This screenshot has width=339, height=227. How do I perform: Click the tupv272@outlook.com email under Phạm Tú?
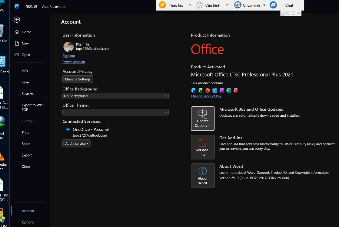(x=93, y=49)
